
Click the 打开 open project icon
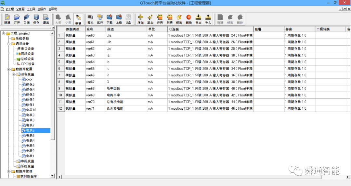(x=17, y=19)
